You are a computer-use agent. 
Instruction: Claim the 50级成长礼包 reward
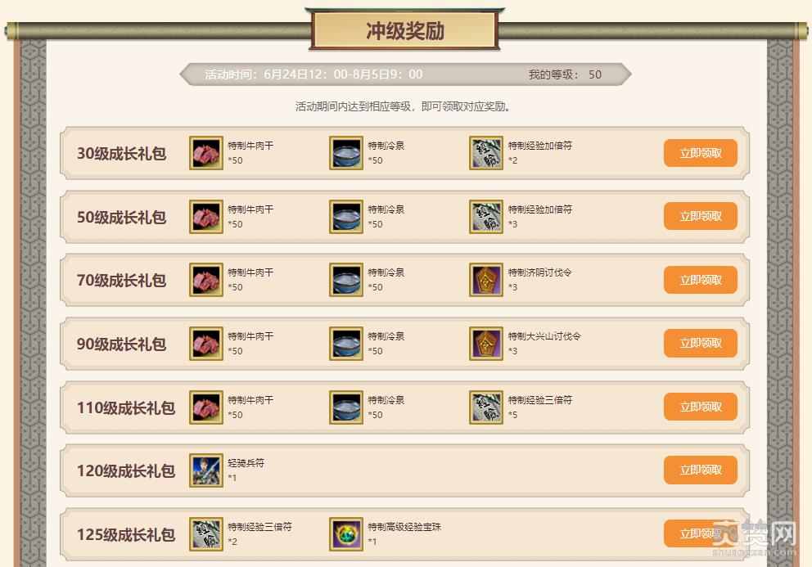point(700,216)
